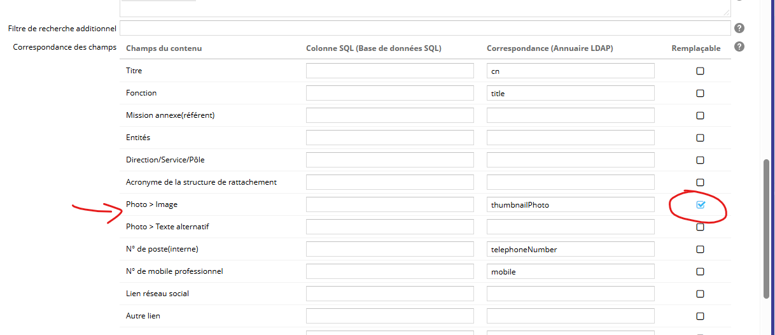Click LDAP field containing "title"
This screenshot has height=335, width=775.
[x=570, y=93]
